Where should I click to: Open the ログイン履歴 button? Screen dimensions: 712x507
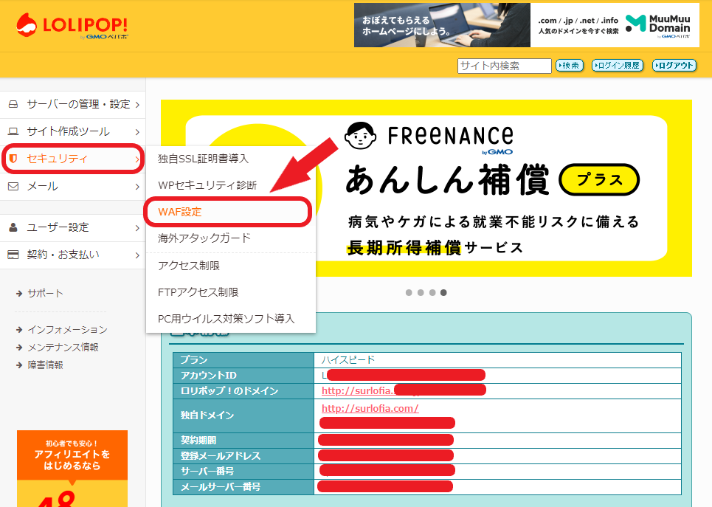pos(617,66)
